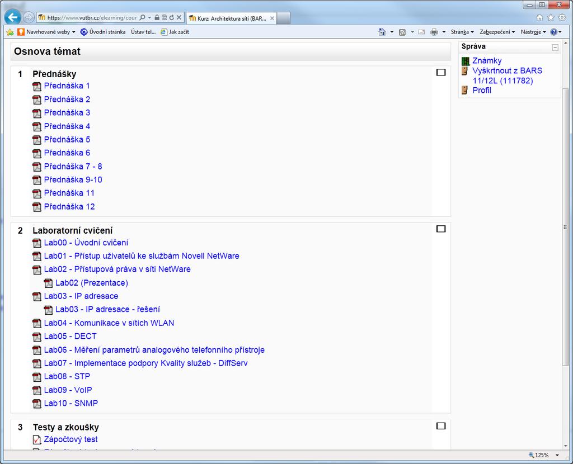Show only topic 1 Přednášky square toggle
The width and height of the screenshot is (573, 464).
[441, 72]
